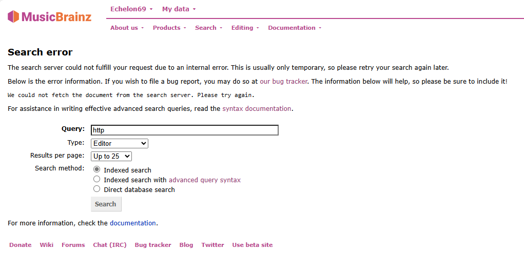Click into the Query text field
The image size is (524, 269).
click(x=184, y=130)
